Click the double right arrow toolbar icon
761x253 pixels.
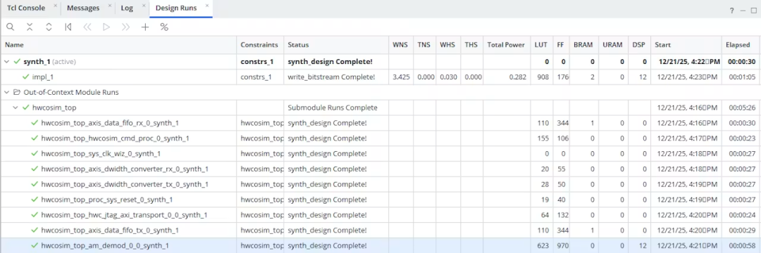(x=125, y=27)
